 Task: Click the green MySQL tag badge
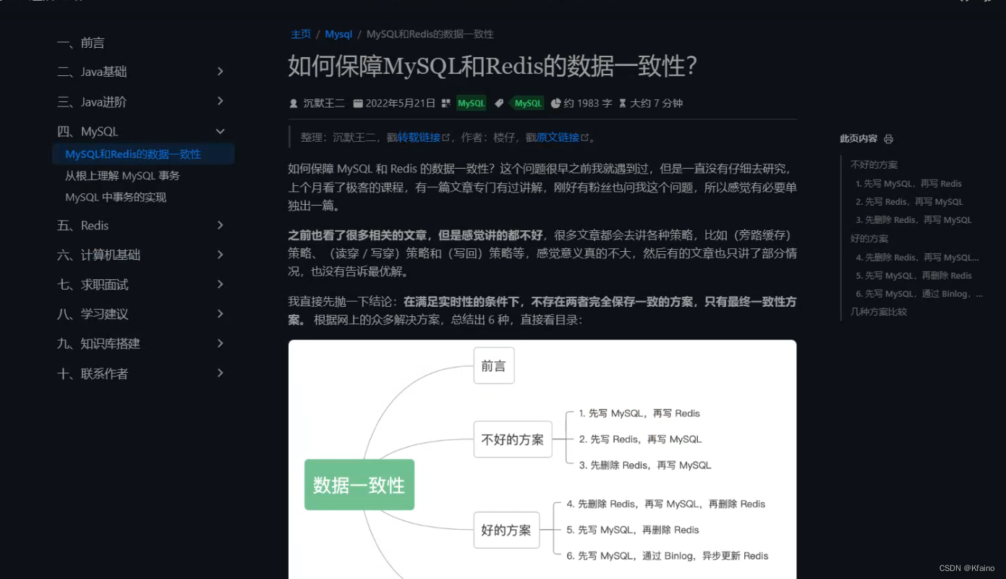pos(527,103)
